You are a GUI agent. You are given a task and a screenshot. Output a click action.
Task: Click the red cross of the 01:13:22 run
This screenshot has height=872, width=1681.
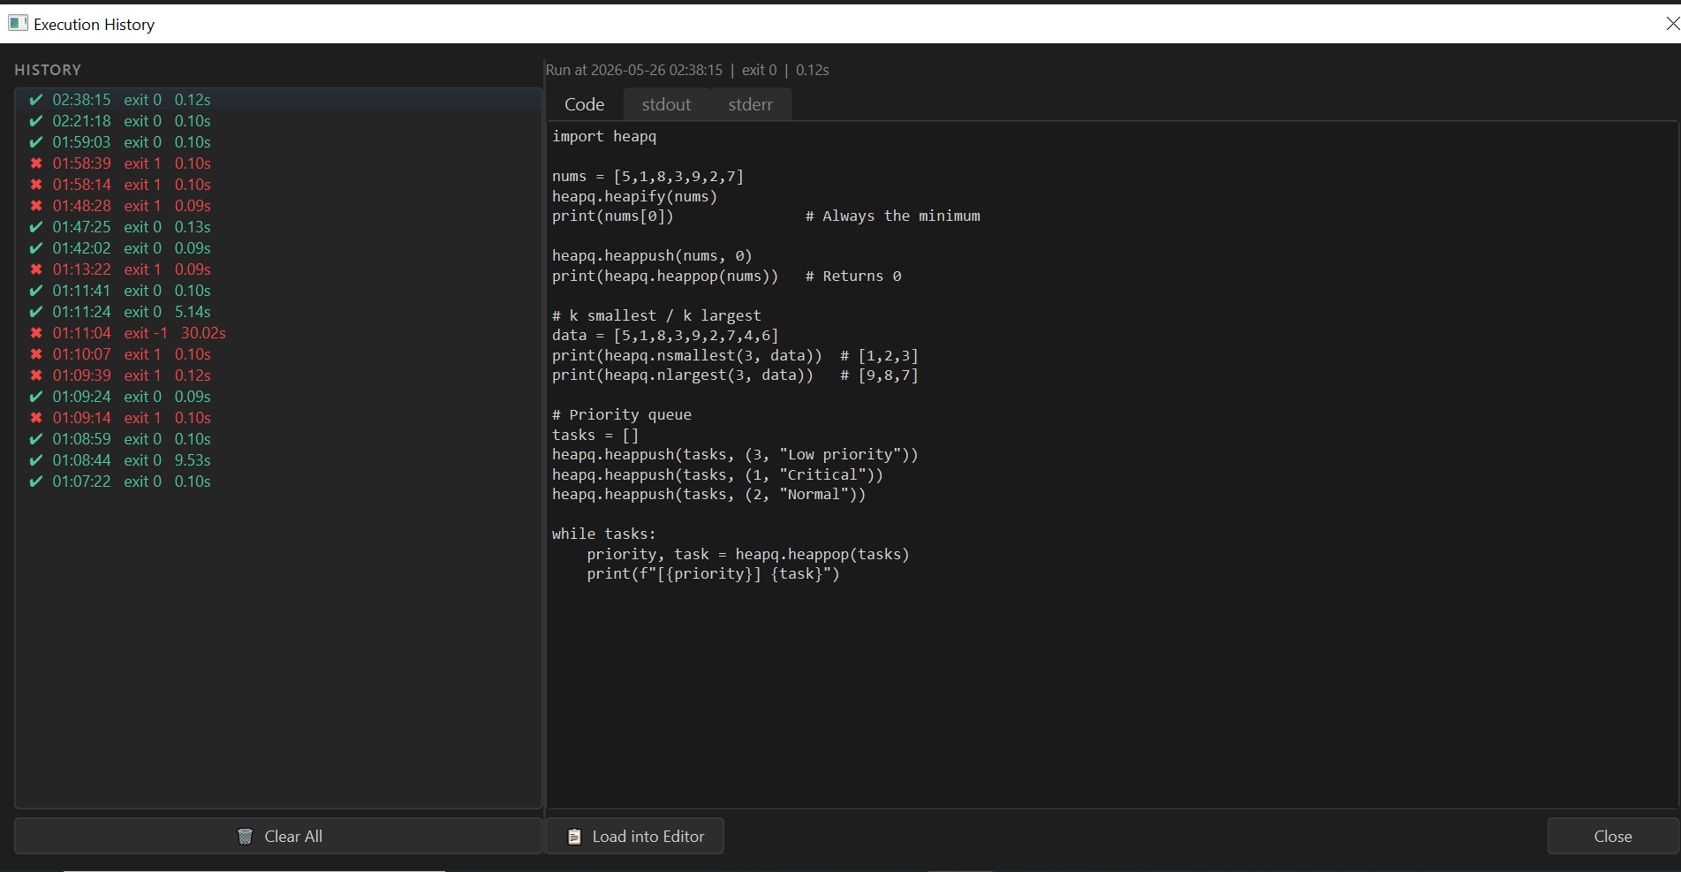[x=36, y=269]
